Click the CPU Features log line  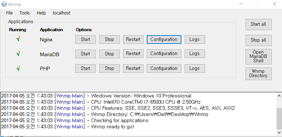point(118,108)
